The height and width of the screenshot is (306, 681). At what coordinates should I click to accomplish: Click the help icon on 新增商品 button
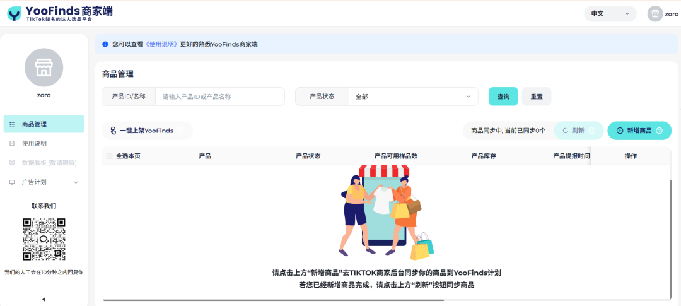click(x=659, y=131)
